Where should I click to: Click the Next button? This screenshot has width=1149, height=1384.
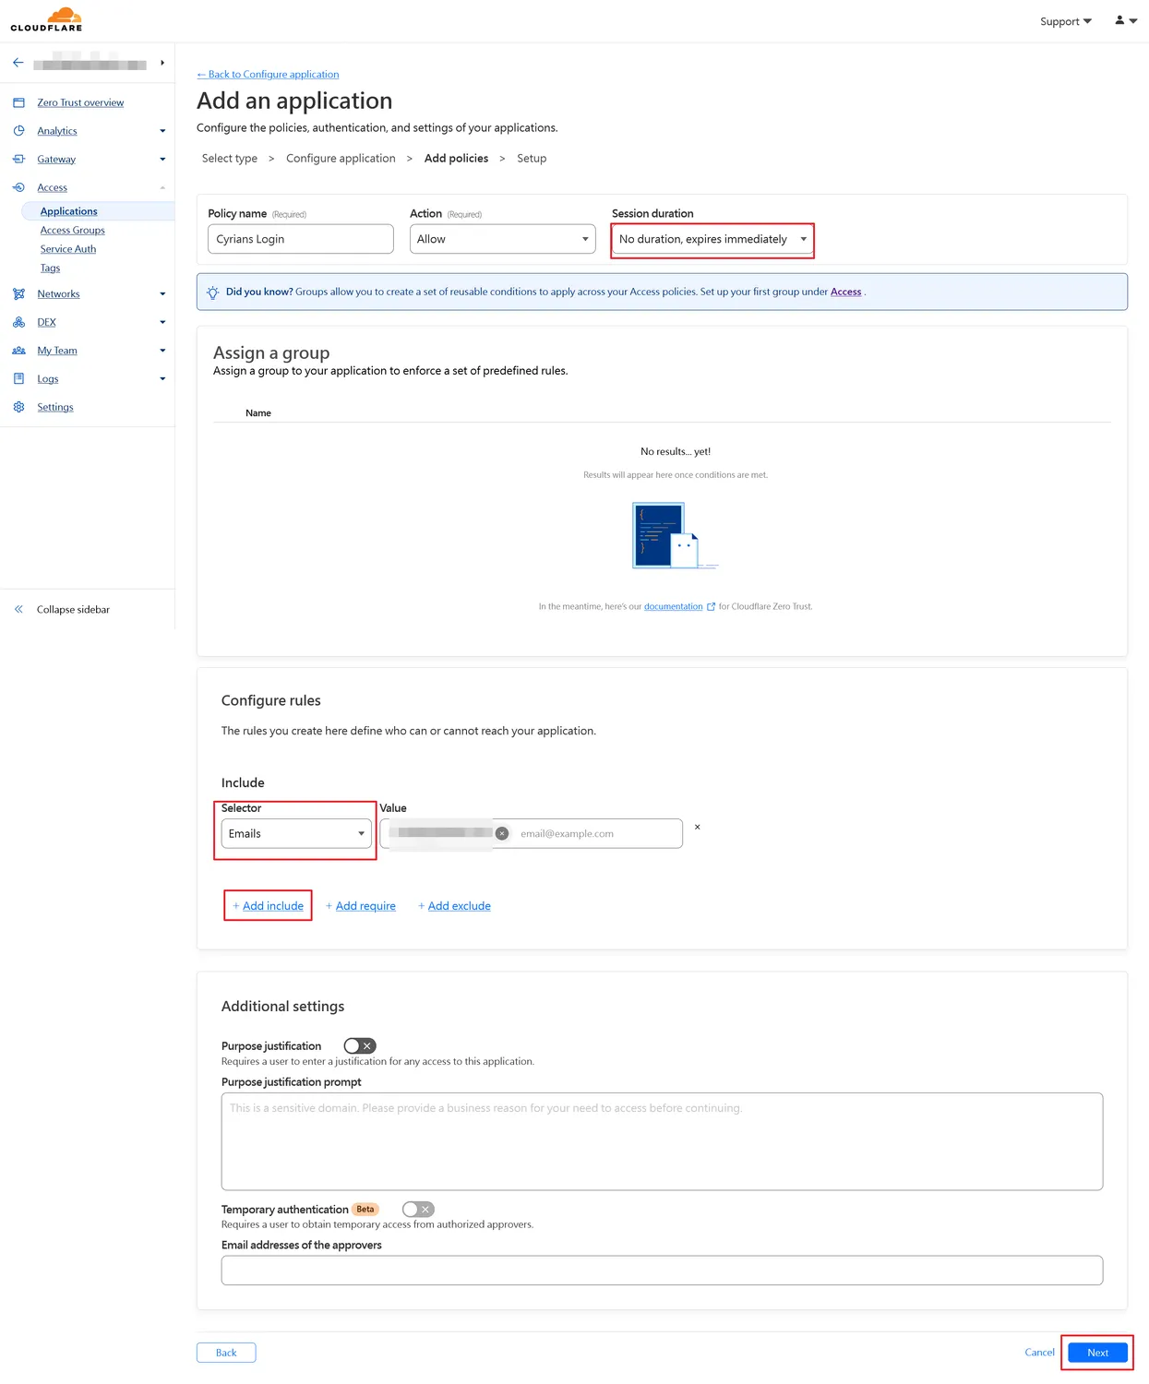[x=1096, y=1353]
